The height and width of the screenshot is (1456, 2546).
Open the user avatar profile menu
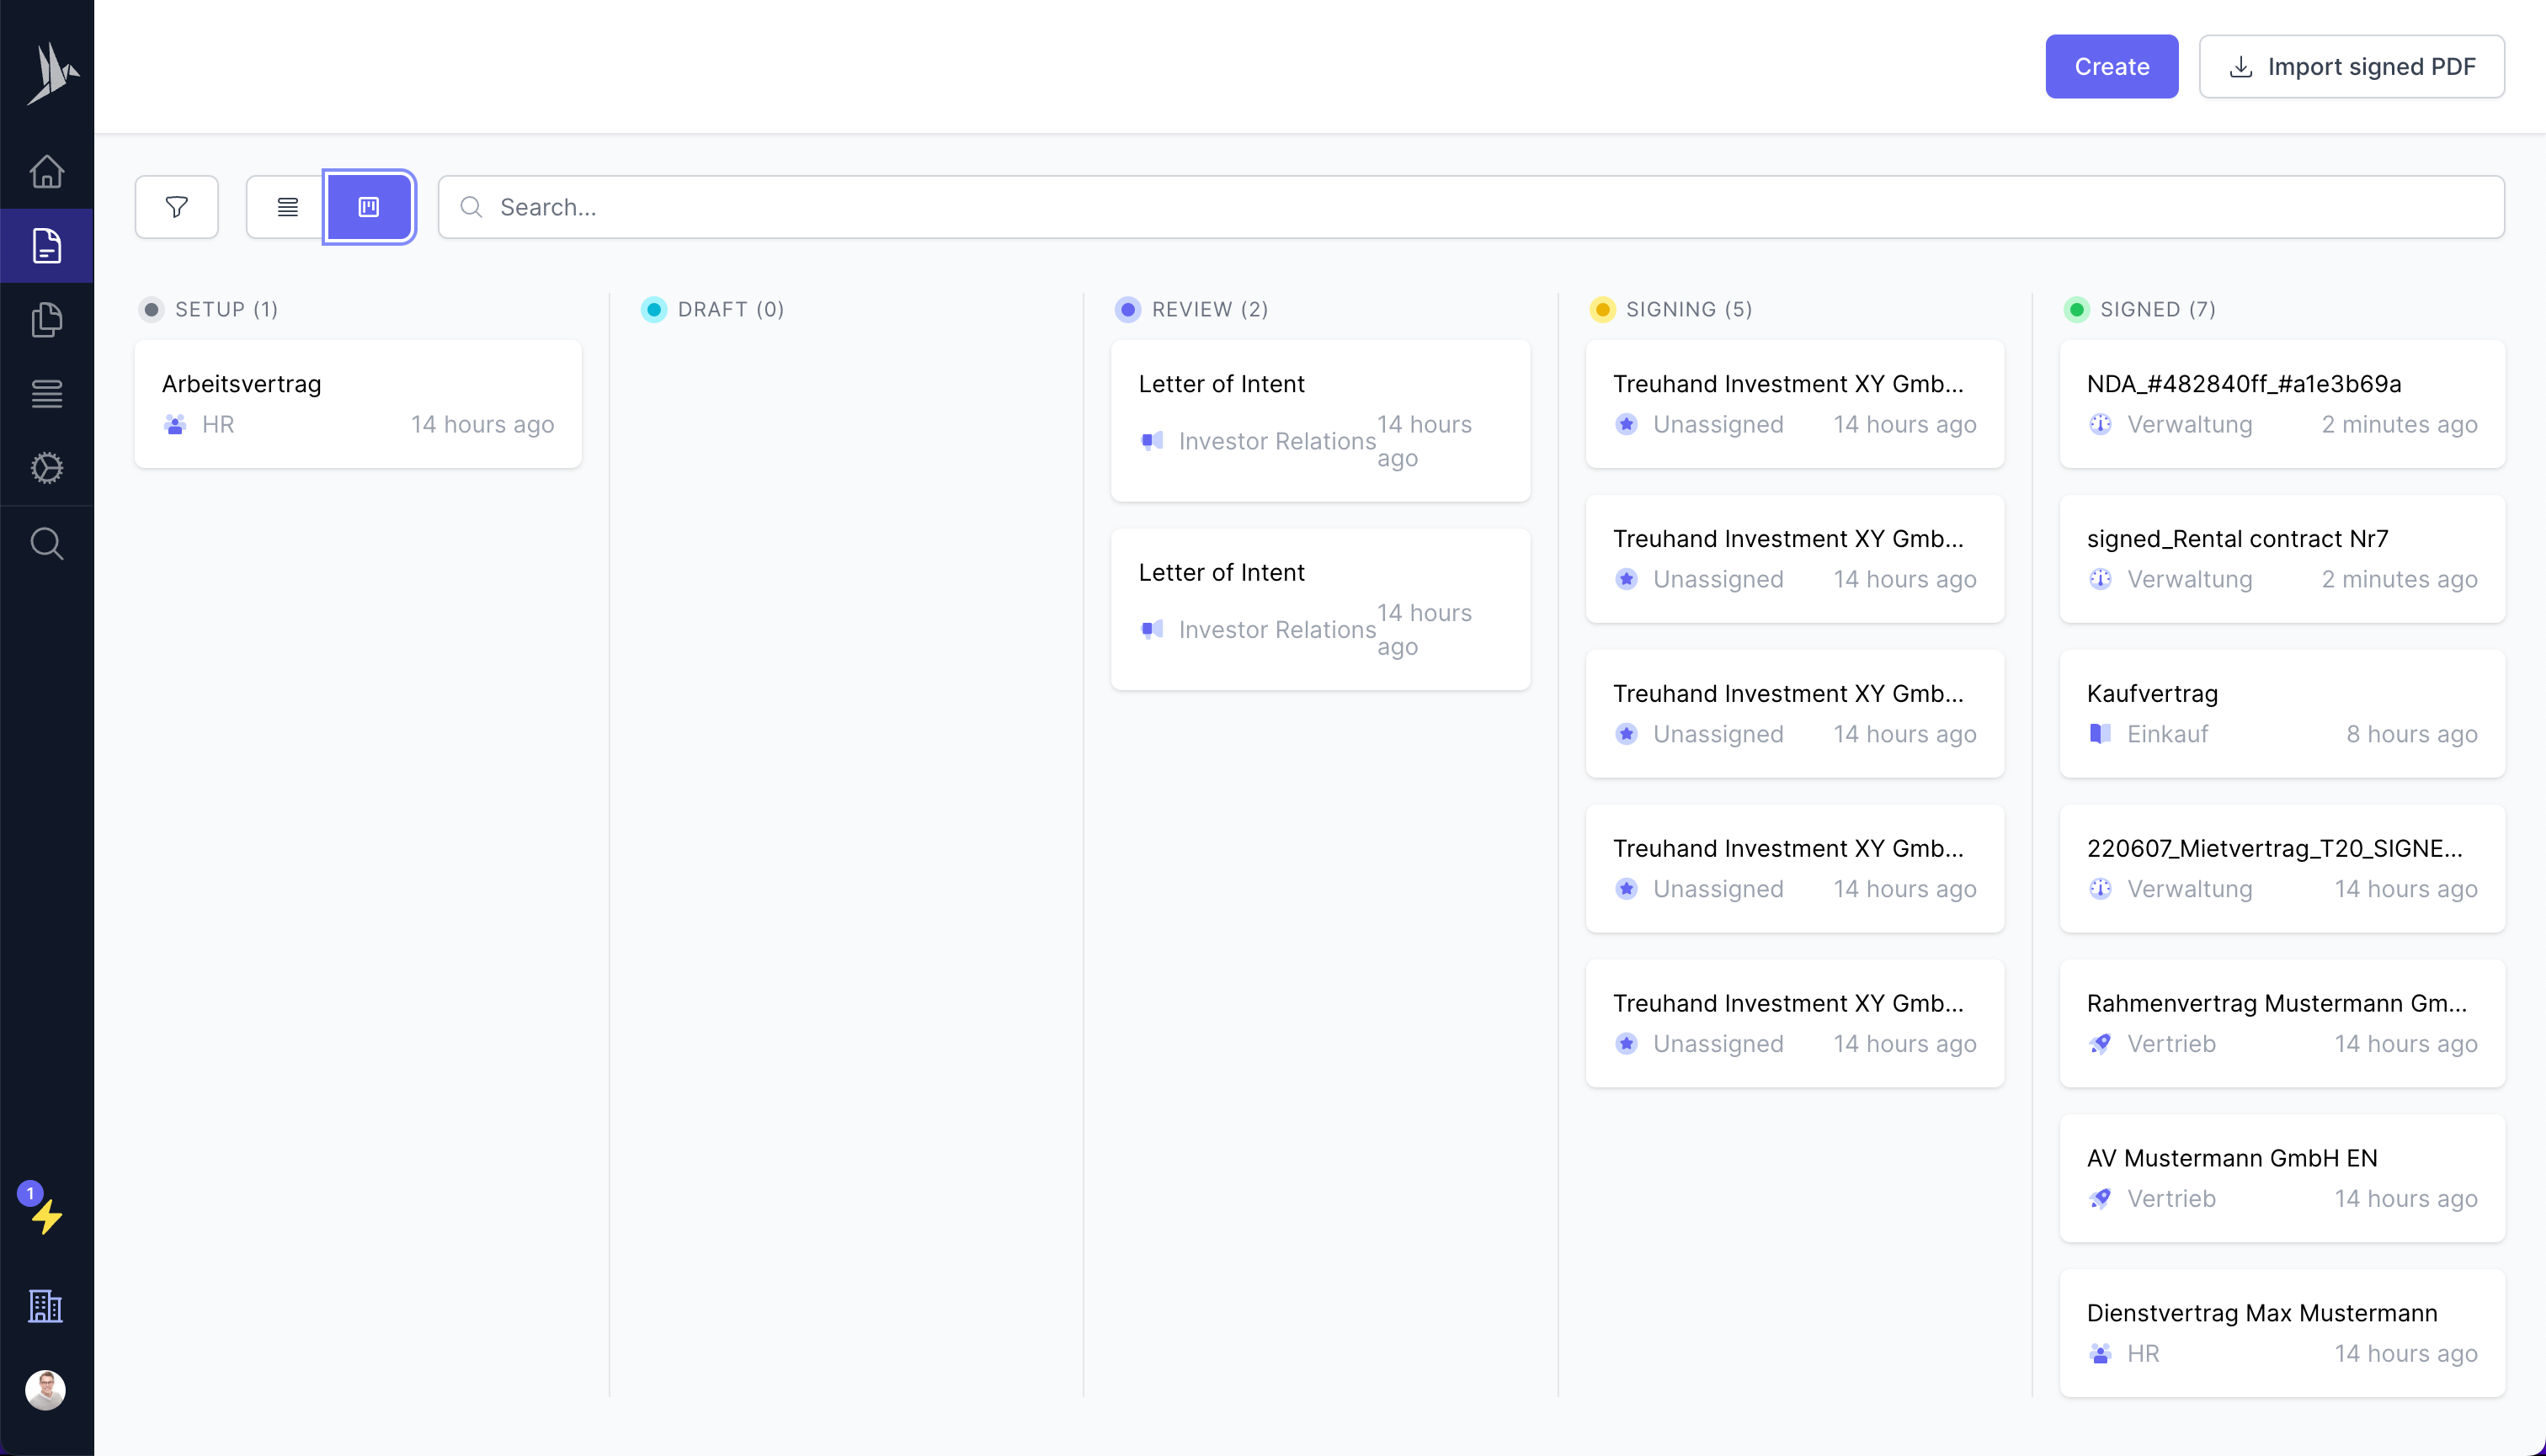tap(46, 1389)
